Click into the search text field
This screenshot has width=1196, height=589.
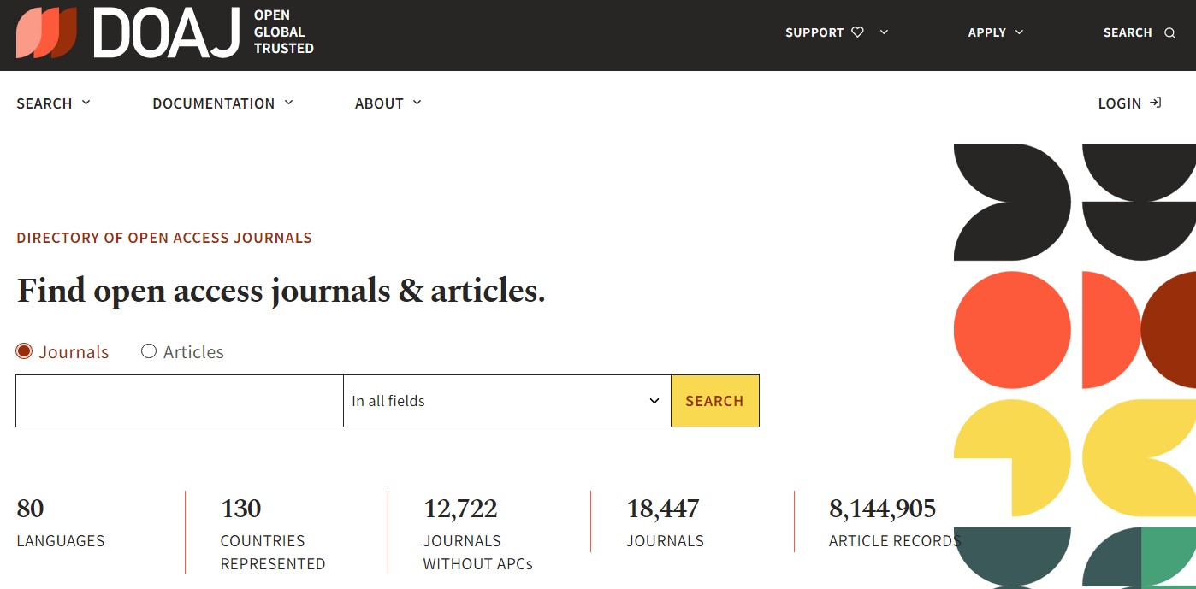point(180,401)
